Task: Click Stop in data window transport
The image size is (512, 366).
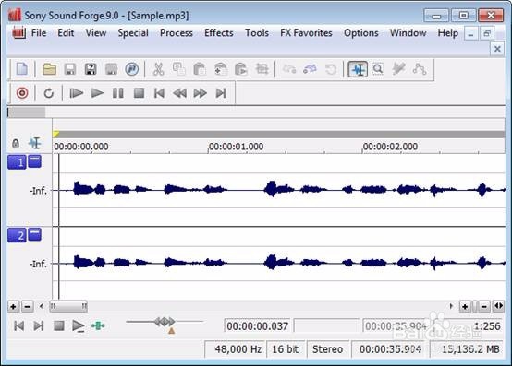Action: [59, 325]
